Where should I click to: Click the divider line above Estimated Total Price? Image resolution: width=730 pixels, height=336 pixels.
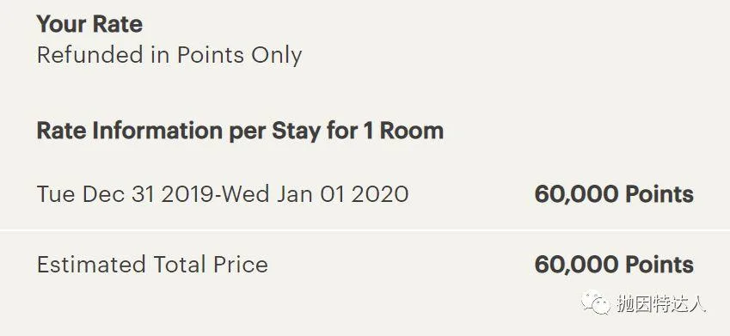pyautogui.click(x=365, y=230)
